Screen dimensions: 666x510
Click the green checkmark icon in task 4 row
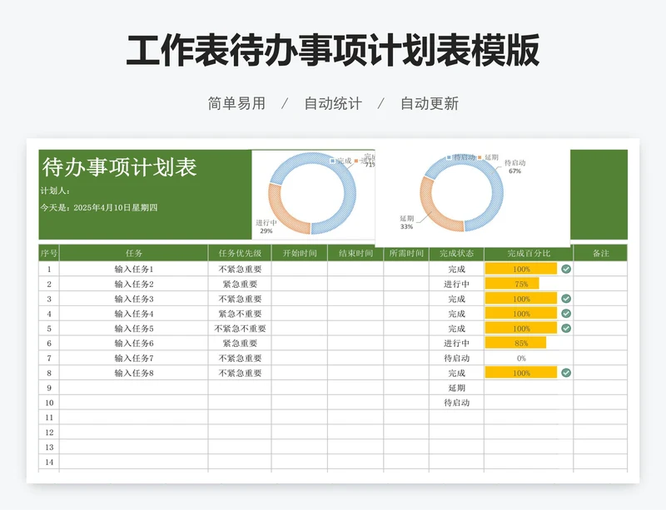566,314
